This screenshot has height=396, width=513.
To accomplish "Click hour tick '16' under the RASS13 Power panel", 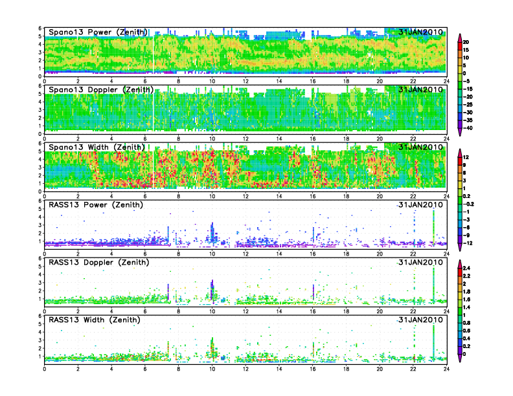I will click(313, 254).
